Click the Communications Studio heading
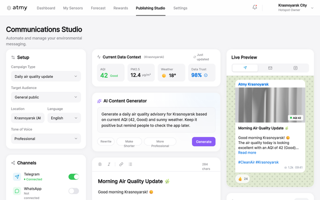 (x=44, y=29)
